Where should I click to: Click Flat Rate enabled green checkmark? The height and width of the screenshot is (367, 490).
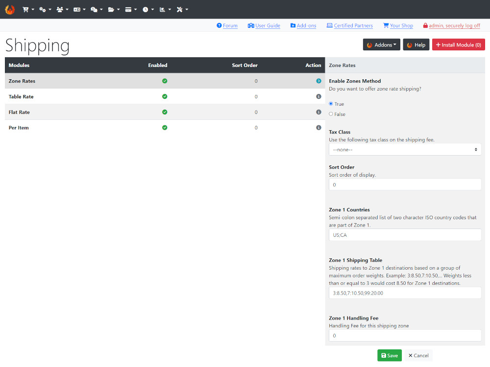click(165, 112)
